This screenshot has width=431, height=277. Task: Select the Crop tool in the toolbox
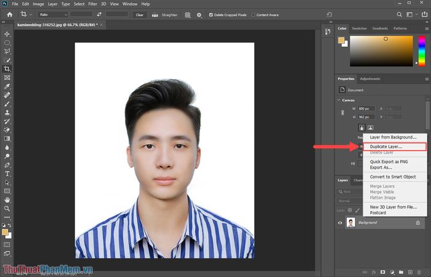click(7, 69)
